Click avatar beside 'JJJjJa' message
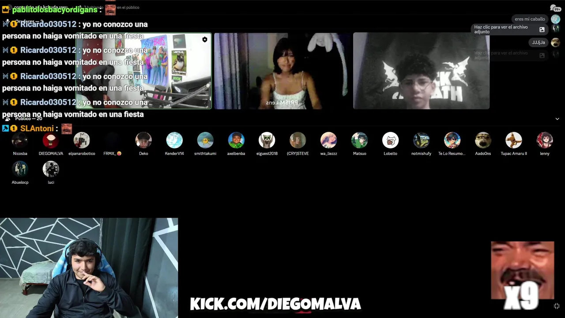Viewport: 565px width, 318px height. (x=555, y=42)
